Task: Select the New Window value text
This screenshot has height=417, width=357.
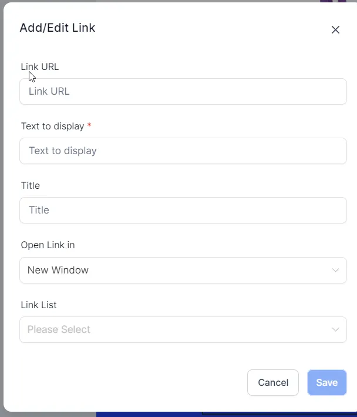Action: coord(58,271)
